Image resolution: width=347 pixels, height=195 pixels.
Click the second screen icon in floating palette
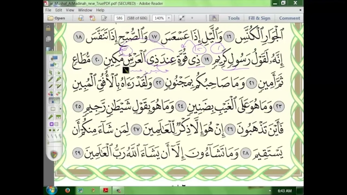point(54,65)
